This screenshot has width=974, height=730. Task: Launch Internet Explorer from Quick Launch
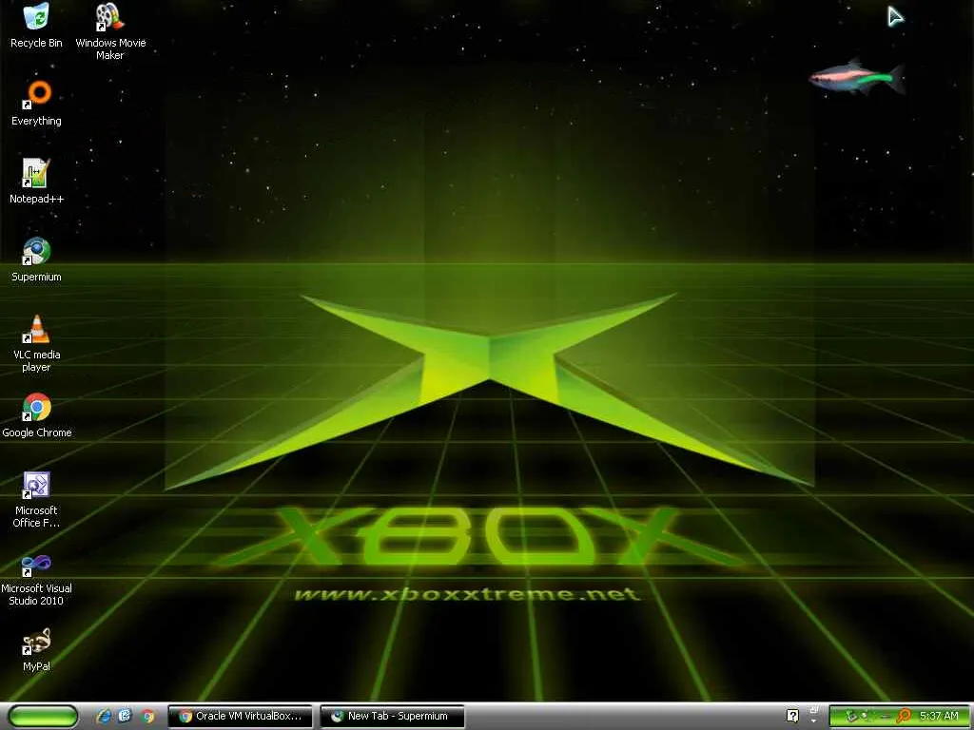104,716
